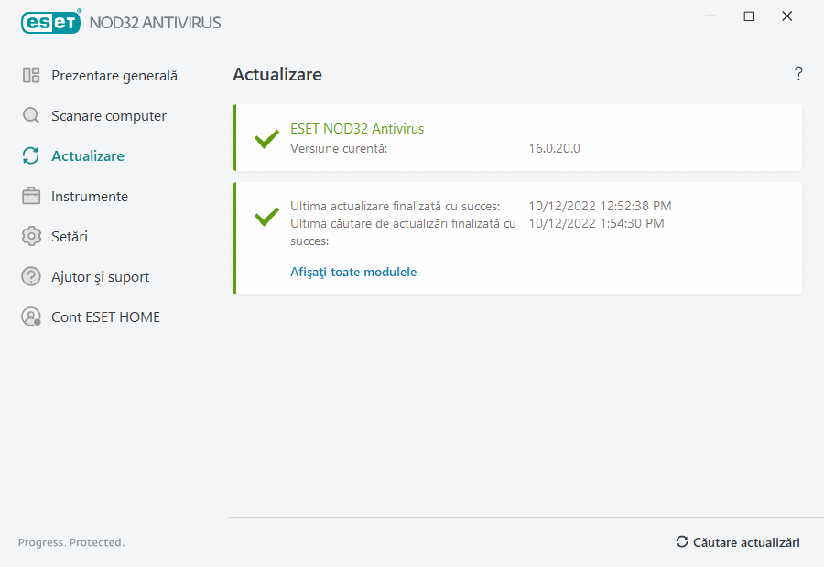Screen dimensions: 824x567
Task: Open help with the question mark icon
Action: pyautogui.click(x=798, y=74)
